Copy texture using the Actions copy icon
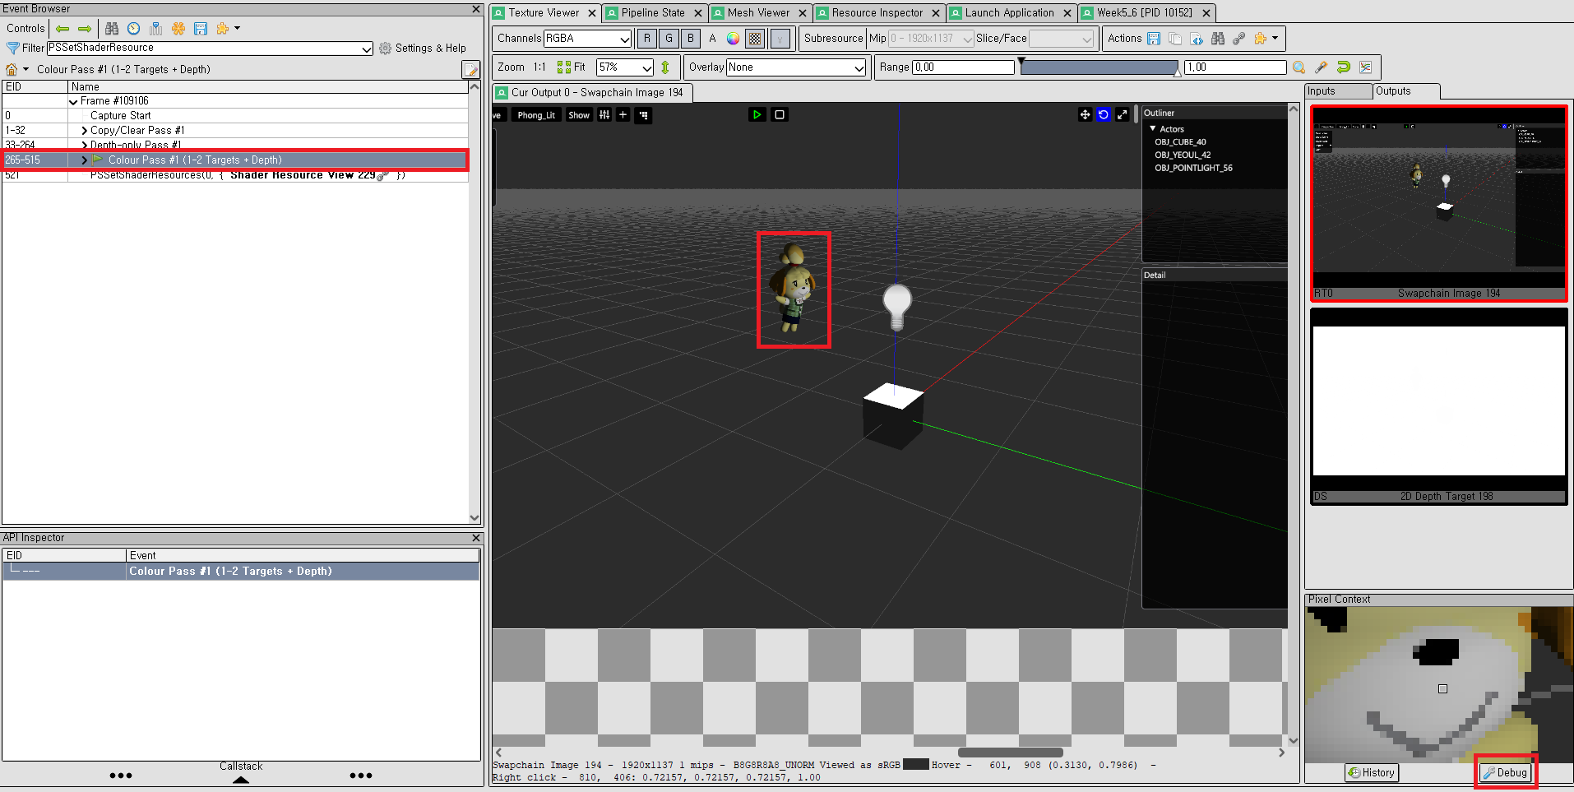The width and height of the screenshot is (1574, 792). (x=1175, y=39)
